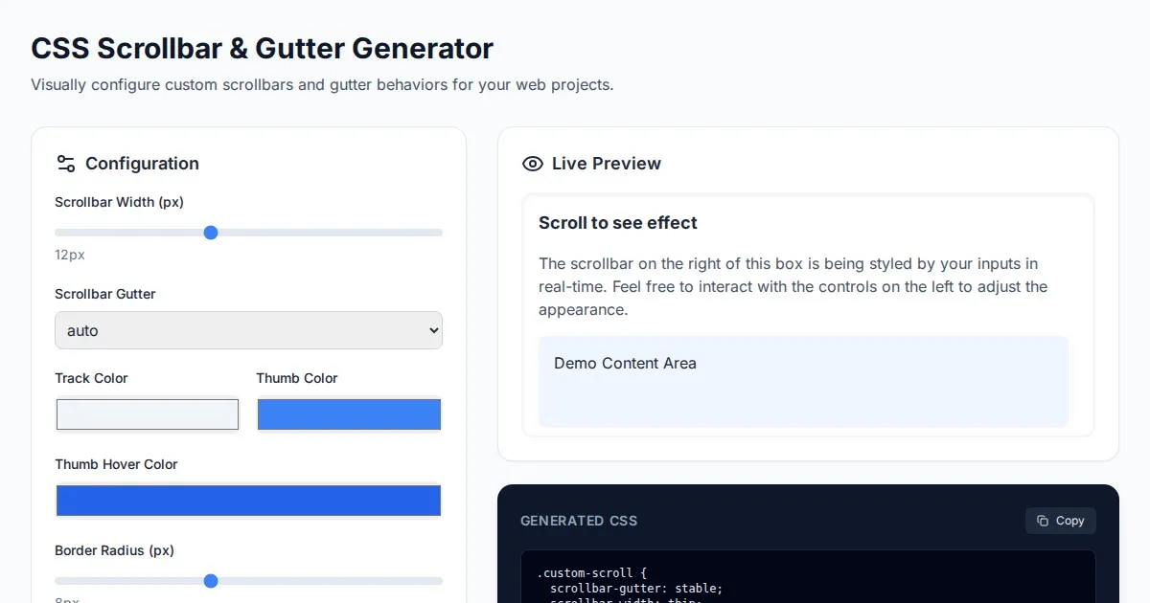1150x603 pixels.
Task: Click the Scrollbar Width (px) label
Action: click(119, 202)
